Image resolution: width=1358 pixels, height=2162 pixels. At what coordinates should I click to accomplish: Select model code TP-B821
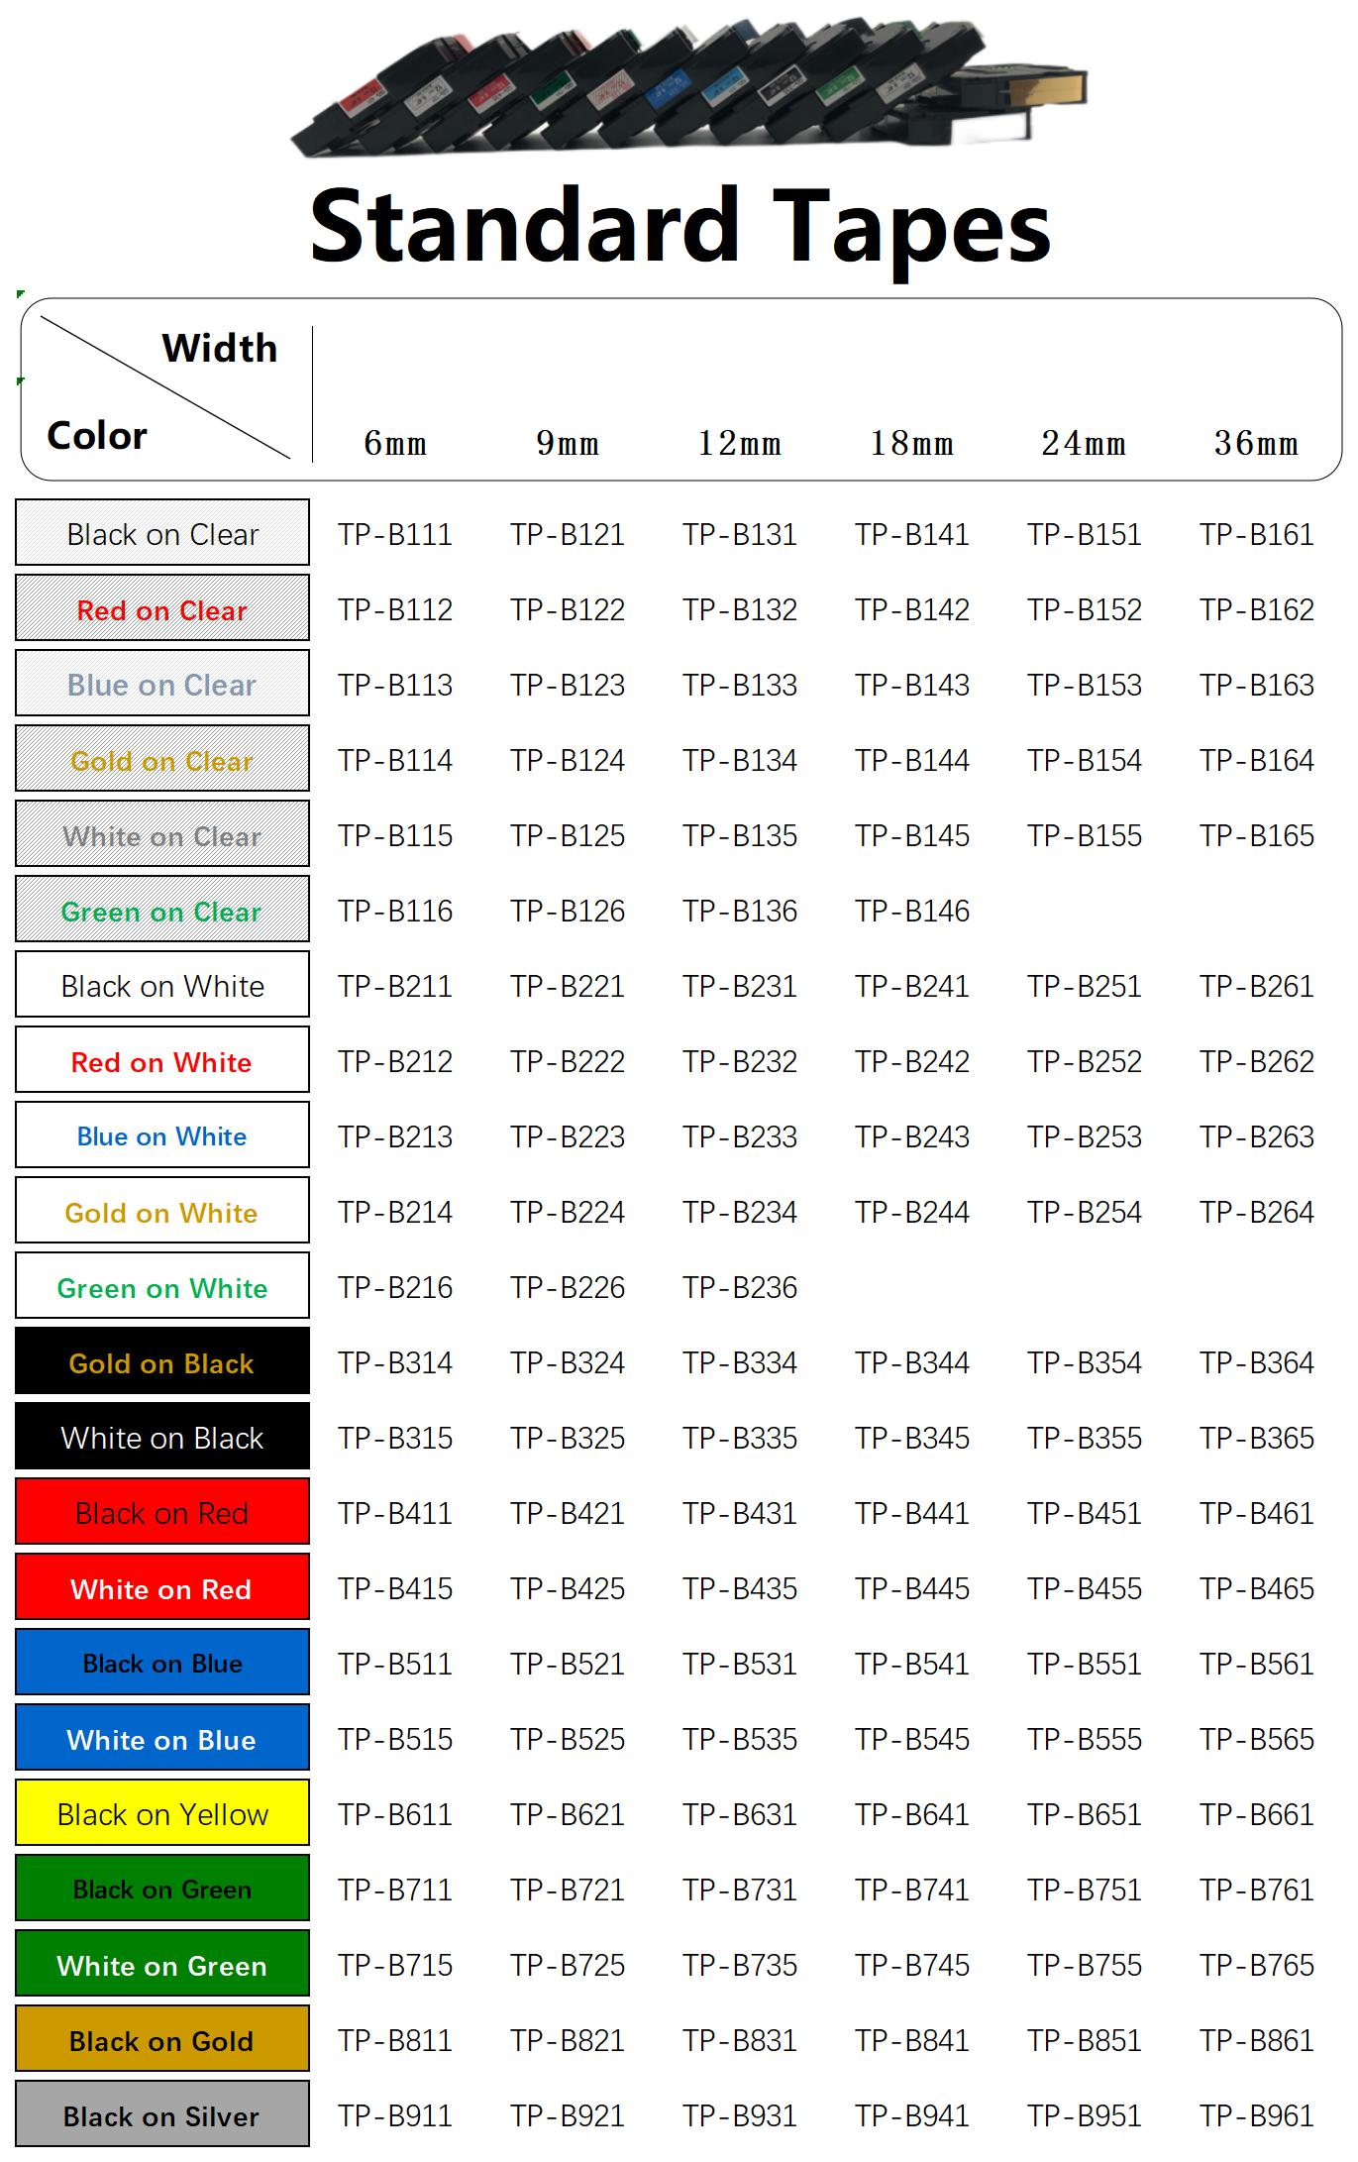[568, 2040]
